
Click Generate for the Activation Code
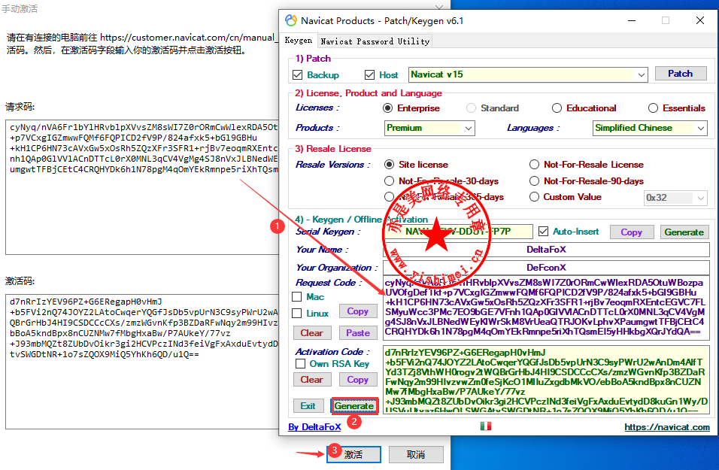pos(354,406)
